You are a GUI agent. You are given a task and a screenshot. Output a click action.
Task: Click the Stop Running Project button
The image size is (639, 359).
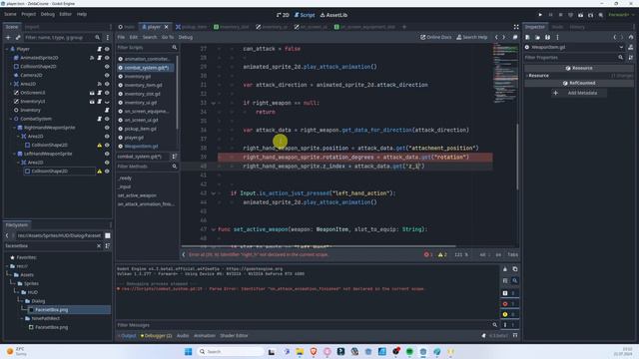560,15
